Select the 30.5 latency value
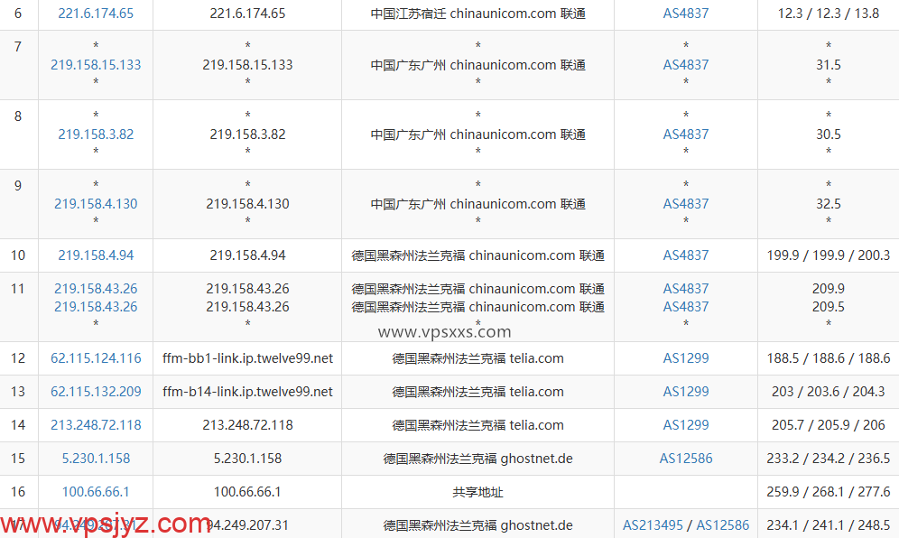The height and width of the screenshot is (538, 899). [x=828, y=134]
